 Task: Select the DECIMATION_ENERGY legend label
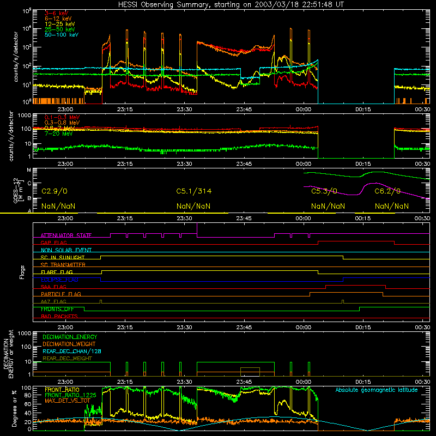(70, 337)
